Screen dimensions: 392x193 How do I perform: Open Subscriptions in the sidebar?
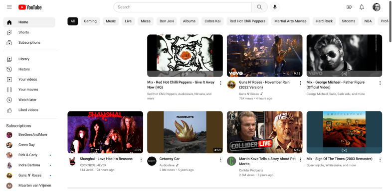click(x=29, y=43)
